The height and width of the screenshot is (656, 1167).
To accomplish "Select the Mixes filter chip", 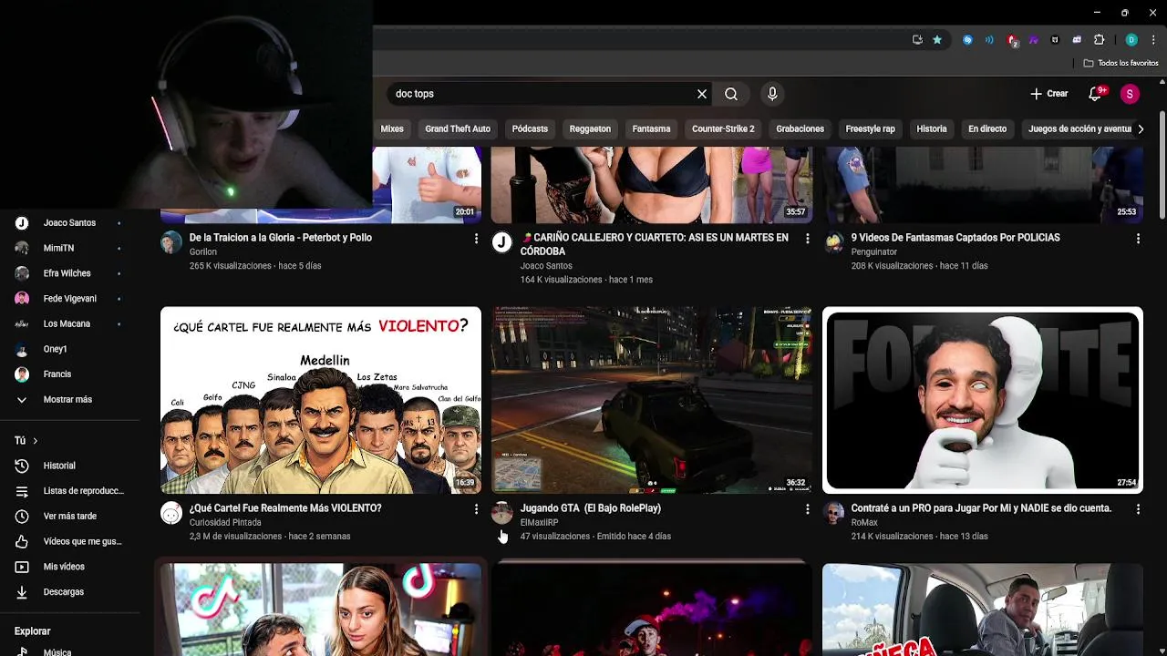I will point(392,128).
